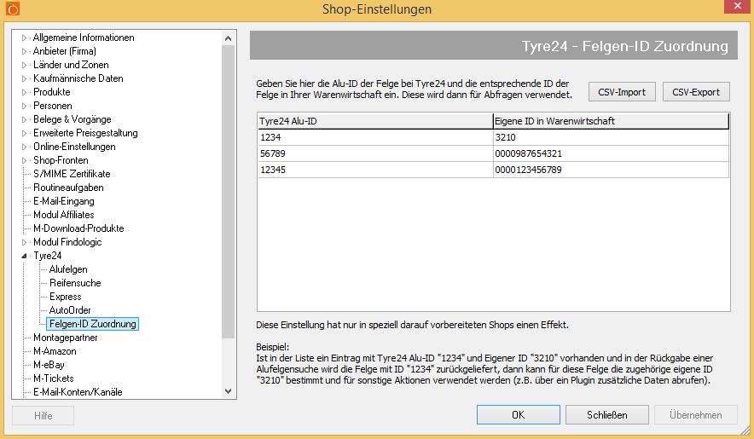The width and height of the screenshot is (754, 439).
Task: Click the Schließen button
Action: 606,414
